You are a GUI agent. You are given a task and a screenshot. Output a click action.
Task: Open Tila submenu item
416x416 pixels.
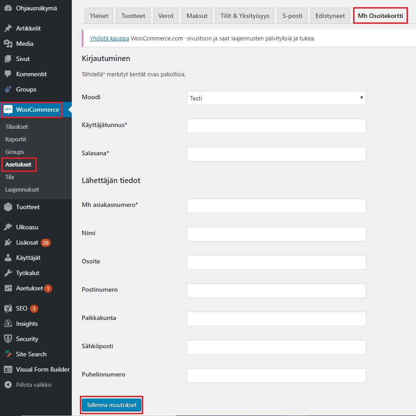[x=9, y=177]
